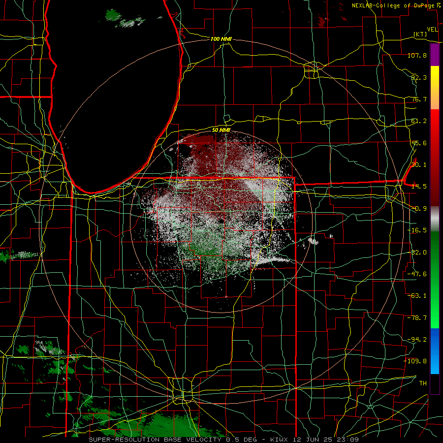Click the TH label below the scale
443x443 pixels.
click(x=423, y=383)
